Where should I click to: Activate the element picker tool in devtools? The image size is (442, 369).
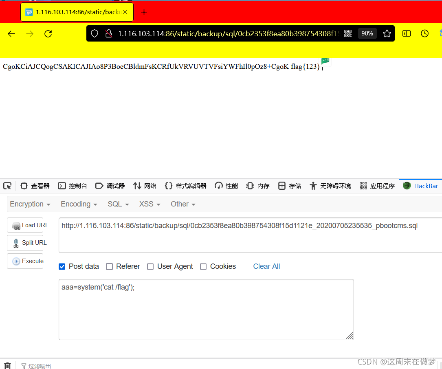(7, 186)
